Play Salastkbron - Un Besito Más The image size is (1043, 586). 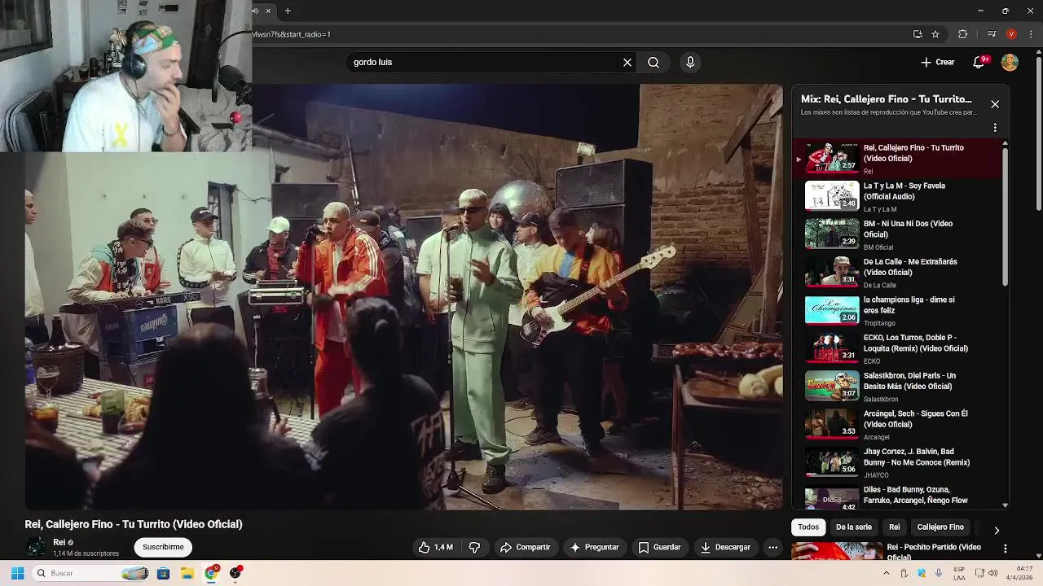pos(897,387)
